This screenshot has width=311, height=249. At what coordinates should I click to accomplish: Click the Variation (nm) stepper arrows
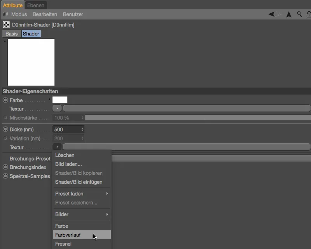(x=82, y=139)
